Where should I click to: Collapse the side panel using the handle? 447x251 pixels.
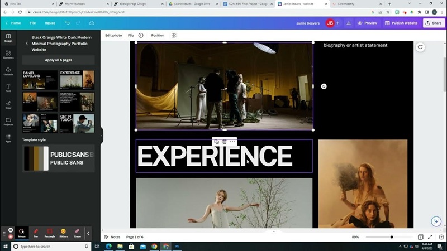coord(102,136)
